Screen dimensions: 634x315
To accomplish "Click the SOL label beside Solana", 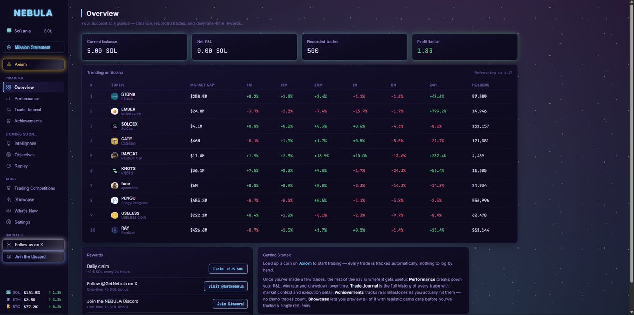I will pyautogui.click(x=48, y=31).
